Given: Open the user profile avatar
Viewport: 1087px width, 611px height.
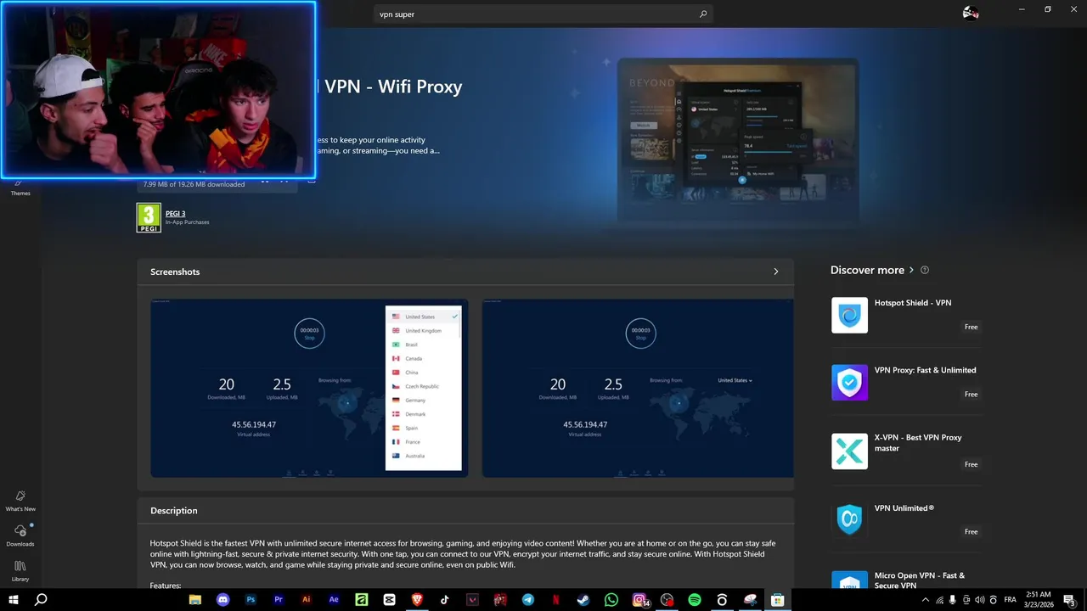Looking at the screenshot, I should pyautogui.click(x=971, y=13).
